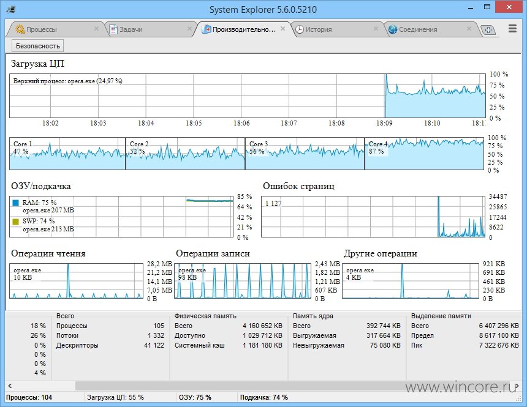Click the Core 2 usage graph
527x407 pixels.
pos(185,154)
